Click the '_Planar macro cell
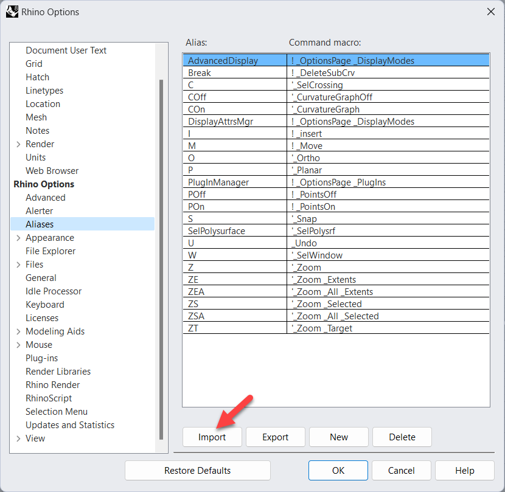Image resolution: width=505 pixels, height=492 pixels. pyautogui.click(x=388, y=170)
